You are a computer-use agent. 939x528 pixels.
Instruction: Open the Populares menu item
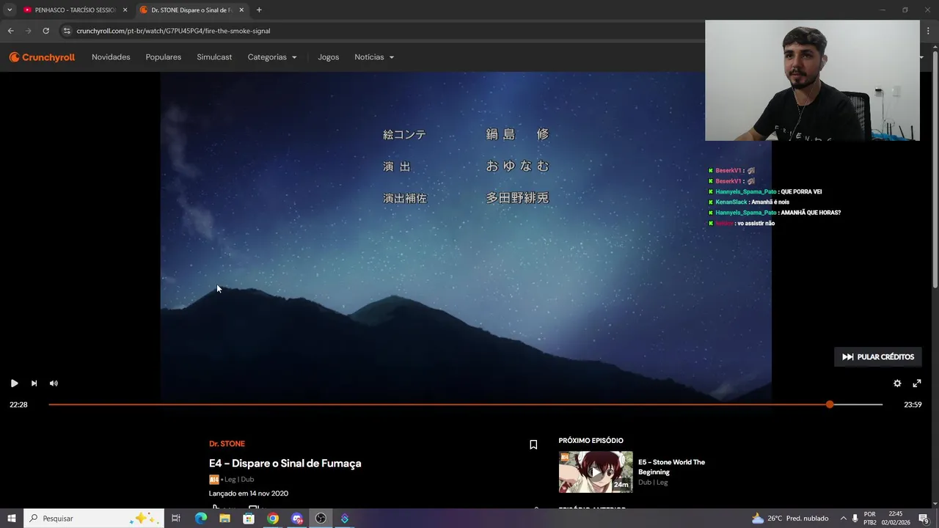click(164, 57)
